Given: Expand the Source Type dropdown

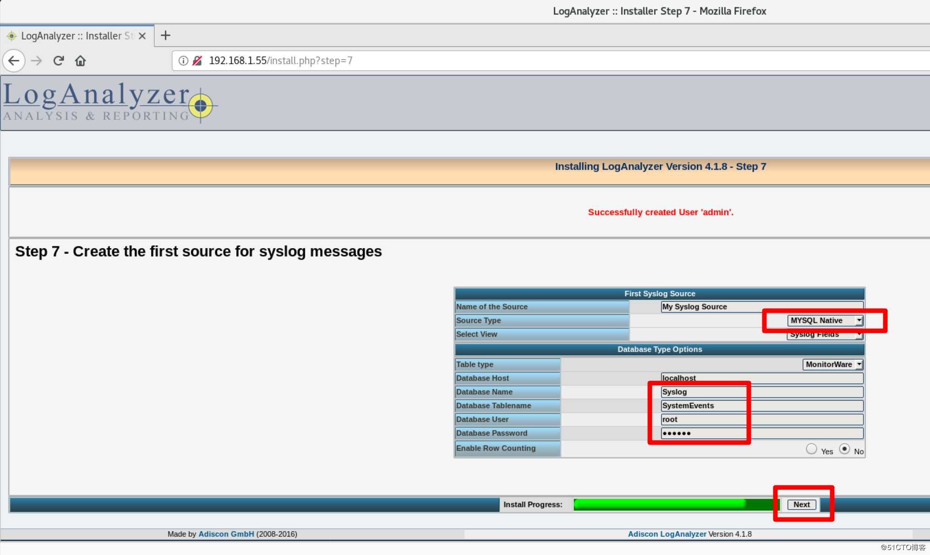Looking at the screenshot, I should point(825,320).
